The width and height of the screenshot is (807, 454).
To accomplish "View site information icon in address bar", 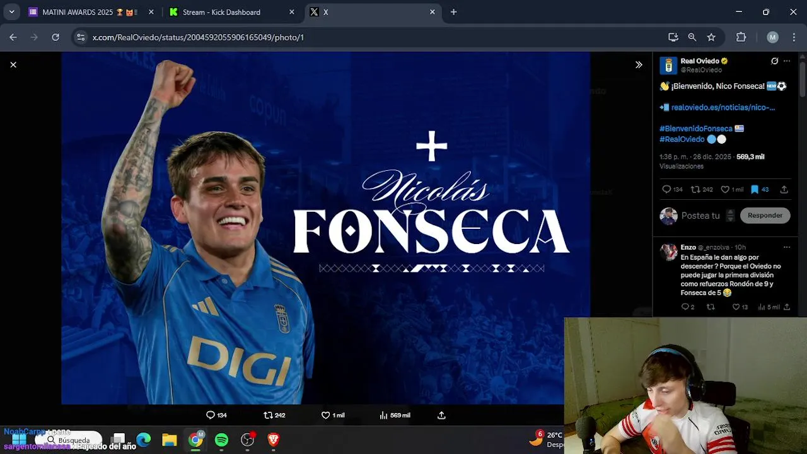I will coord(81,37).
